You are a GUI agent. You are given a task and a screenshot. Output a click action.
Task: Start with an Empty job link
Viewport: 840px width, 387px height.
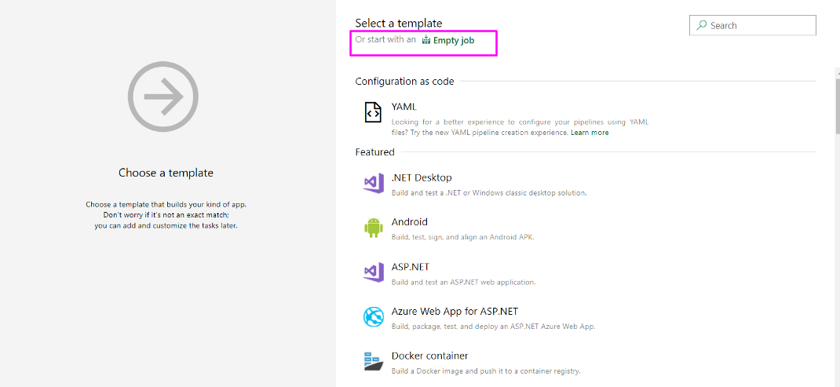click(x=453, y=40)
